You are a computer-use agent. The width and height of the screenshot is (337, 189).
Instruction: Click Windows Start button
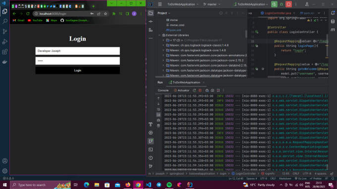pos(5,185)
